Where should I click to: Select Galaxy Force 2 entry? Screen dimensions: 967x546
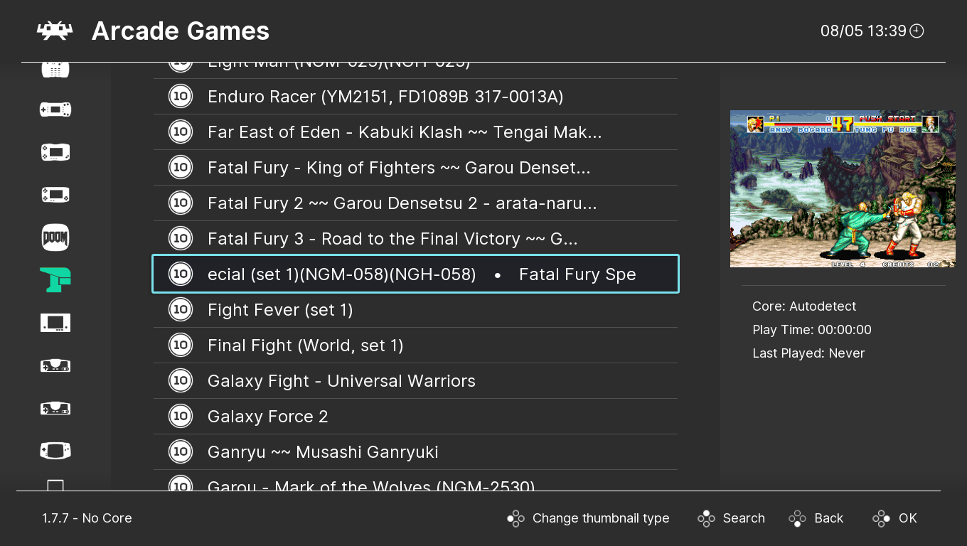click(x=415, y=417)
